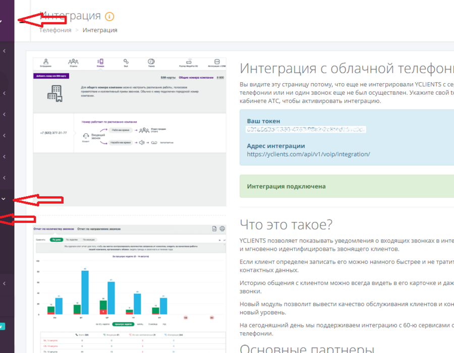Image resolution: width=454 pixels, height=353 pixels.
Task: Click the Интеграция breadcrumb item
Action: tap(100, 30)
